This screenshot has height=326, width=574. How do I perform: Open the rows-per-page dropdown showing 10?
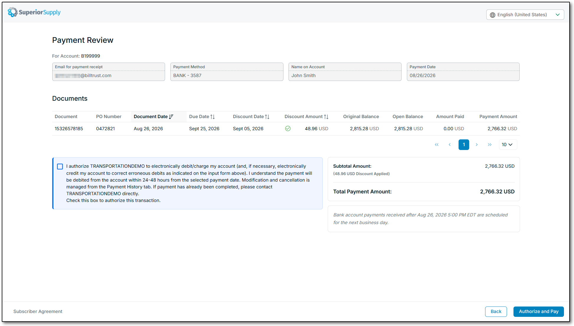508,145
